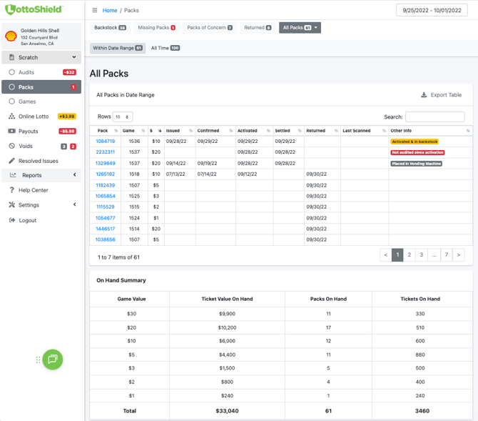Click the Resolved Issues pencil icon
Image resolution: width=478 pixels, height=421 pixels.
click(12, 161)
